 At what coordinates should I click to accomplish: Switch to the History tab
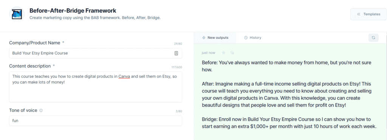click(x=252, y=38)
